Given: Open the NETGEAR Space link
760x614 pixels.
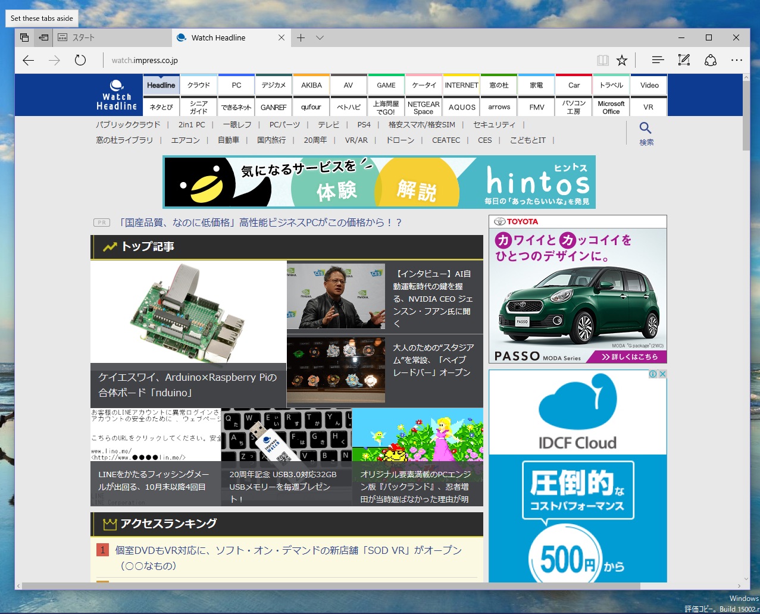Looking at the screenshot, I should click(x=424, y=107).
